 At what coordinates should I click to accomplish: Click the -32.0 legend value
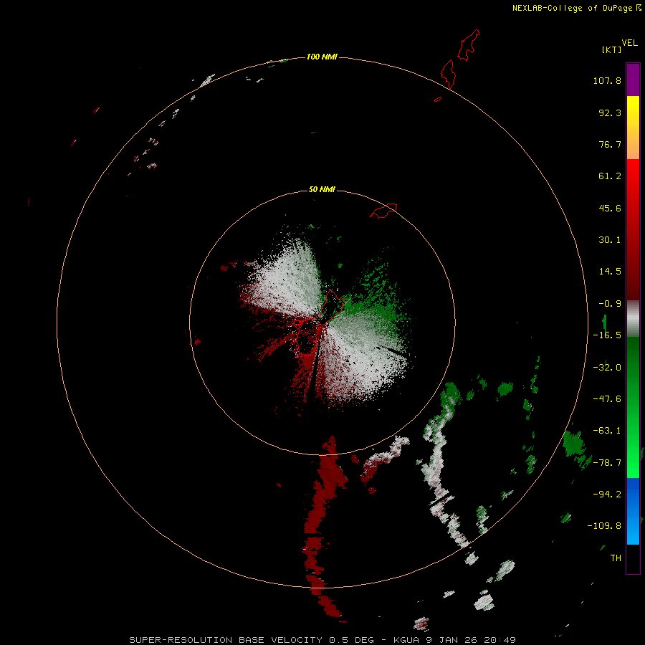click(607, 368)
